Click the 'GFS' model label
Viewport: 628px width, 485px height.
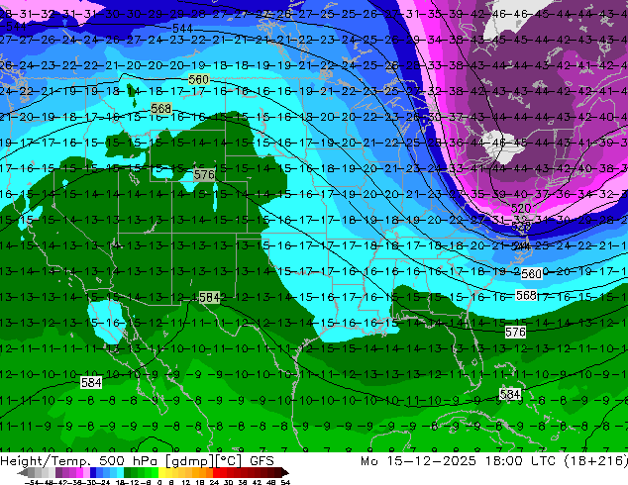pos(262,461)
